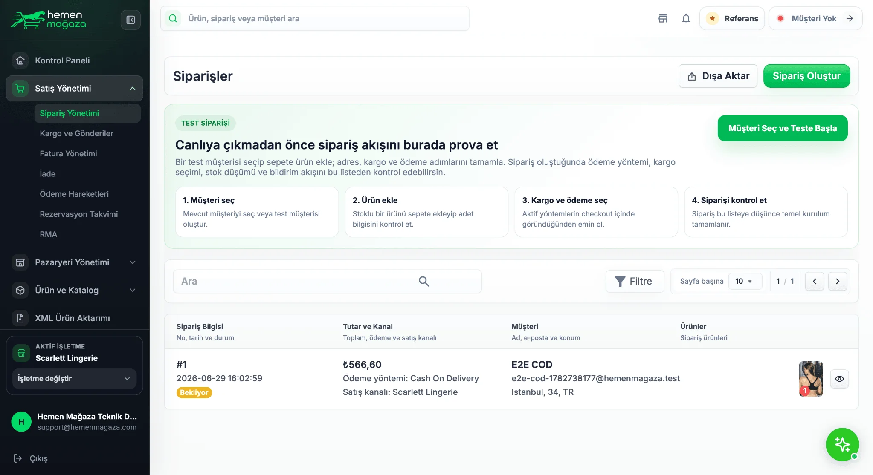Open notifications bell
The height and width of the screenshot is (475, 873).
(686, 18)
